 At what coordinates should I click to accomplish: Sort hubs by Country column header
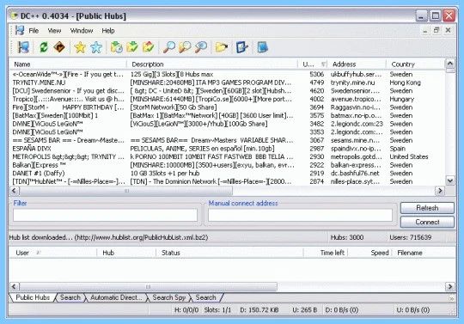click(415, 64)
